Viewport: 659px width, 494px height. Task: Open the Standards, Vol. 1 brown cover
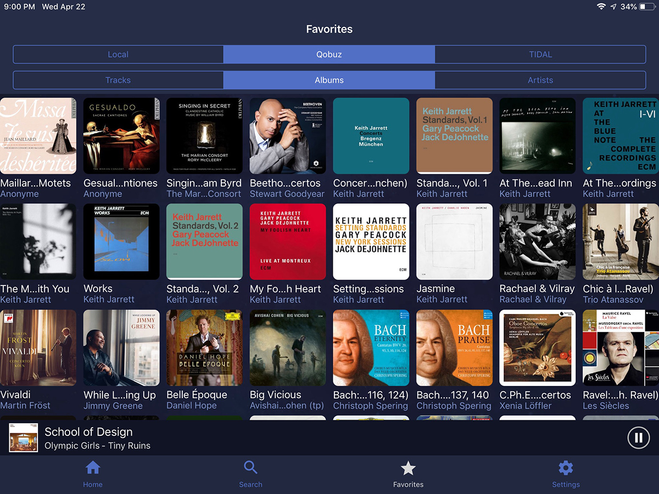(455, 136)
